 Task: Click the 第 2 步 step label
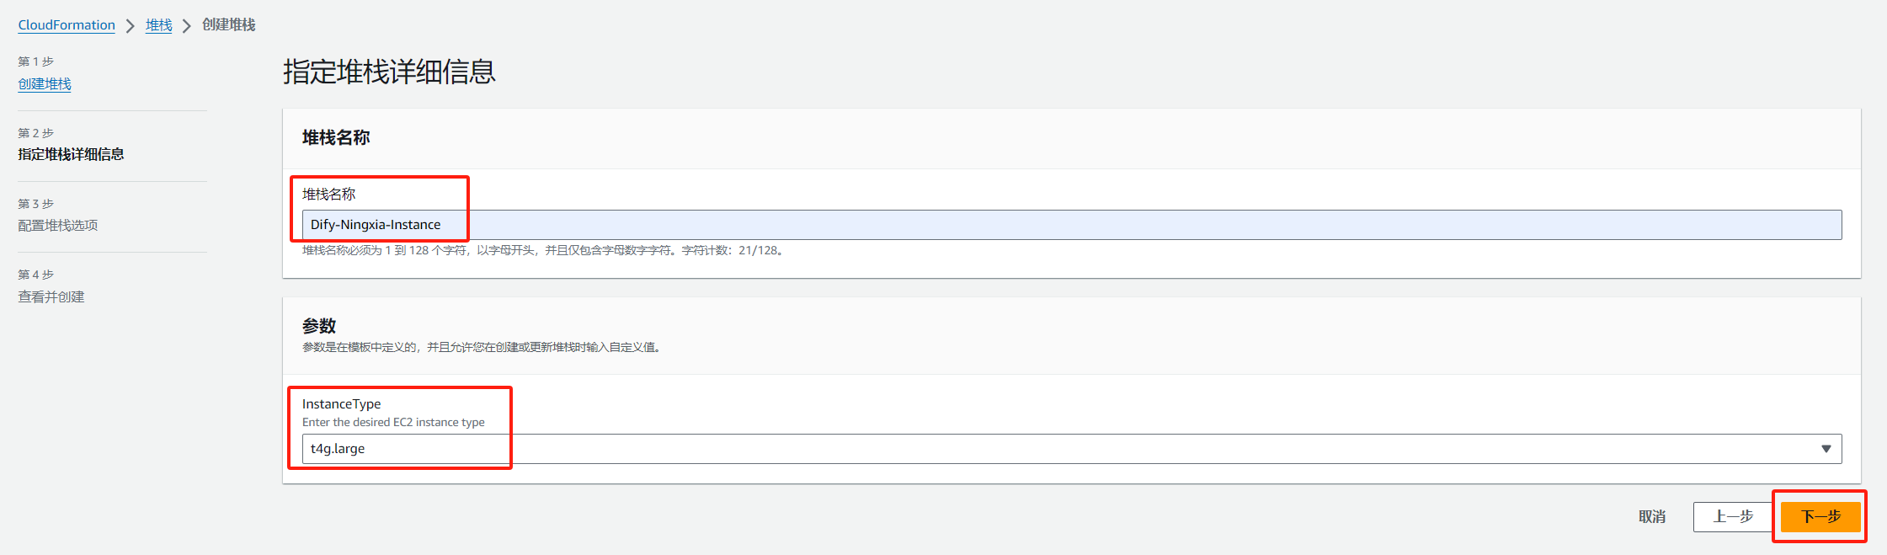tap(36, 133)
